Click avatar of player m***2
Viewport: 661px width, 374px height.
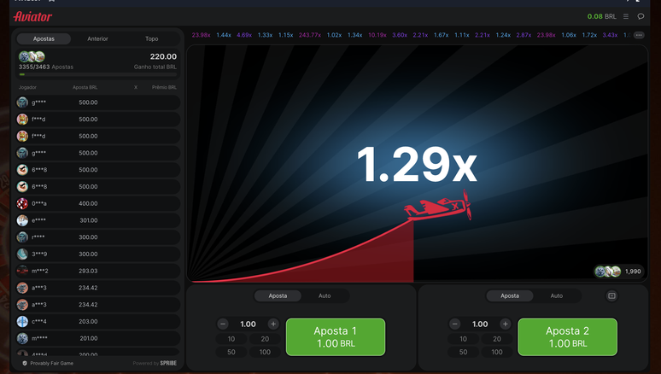pos(22,271)
